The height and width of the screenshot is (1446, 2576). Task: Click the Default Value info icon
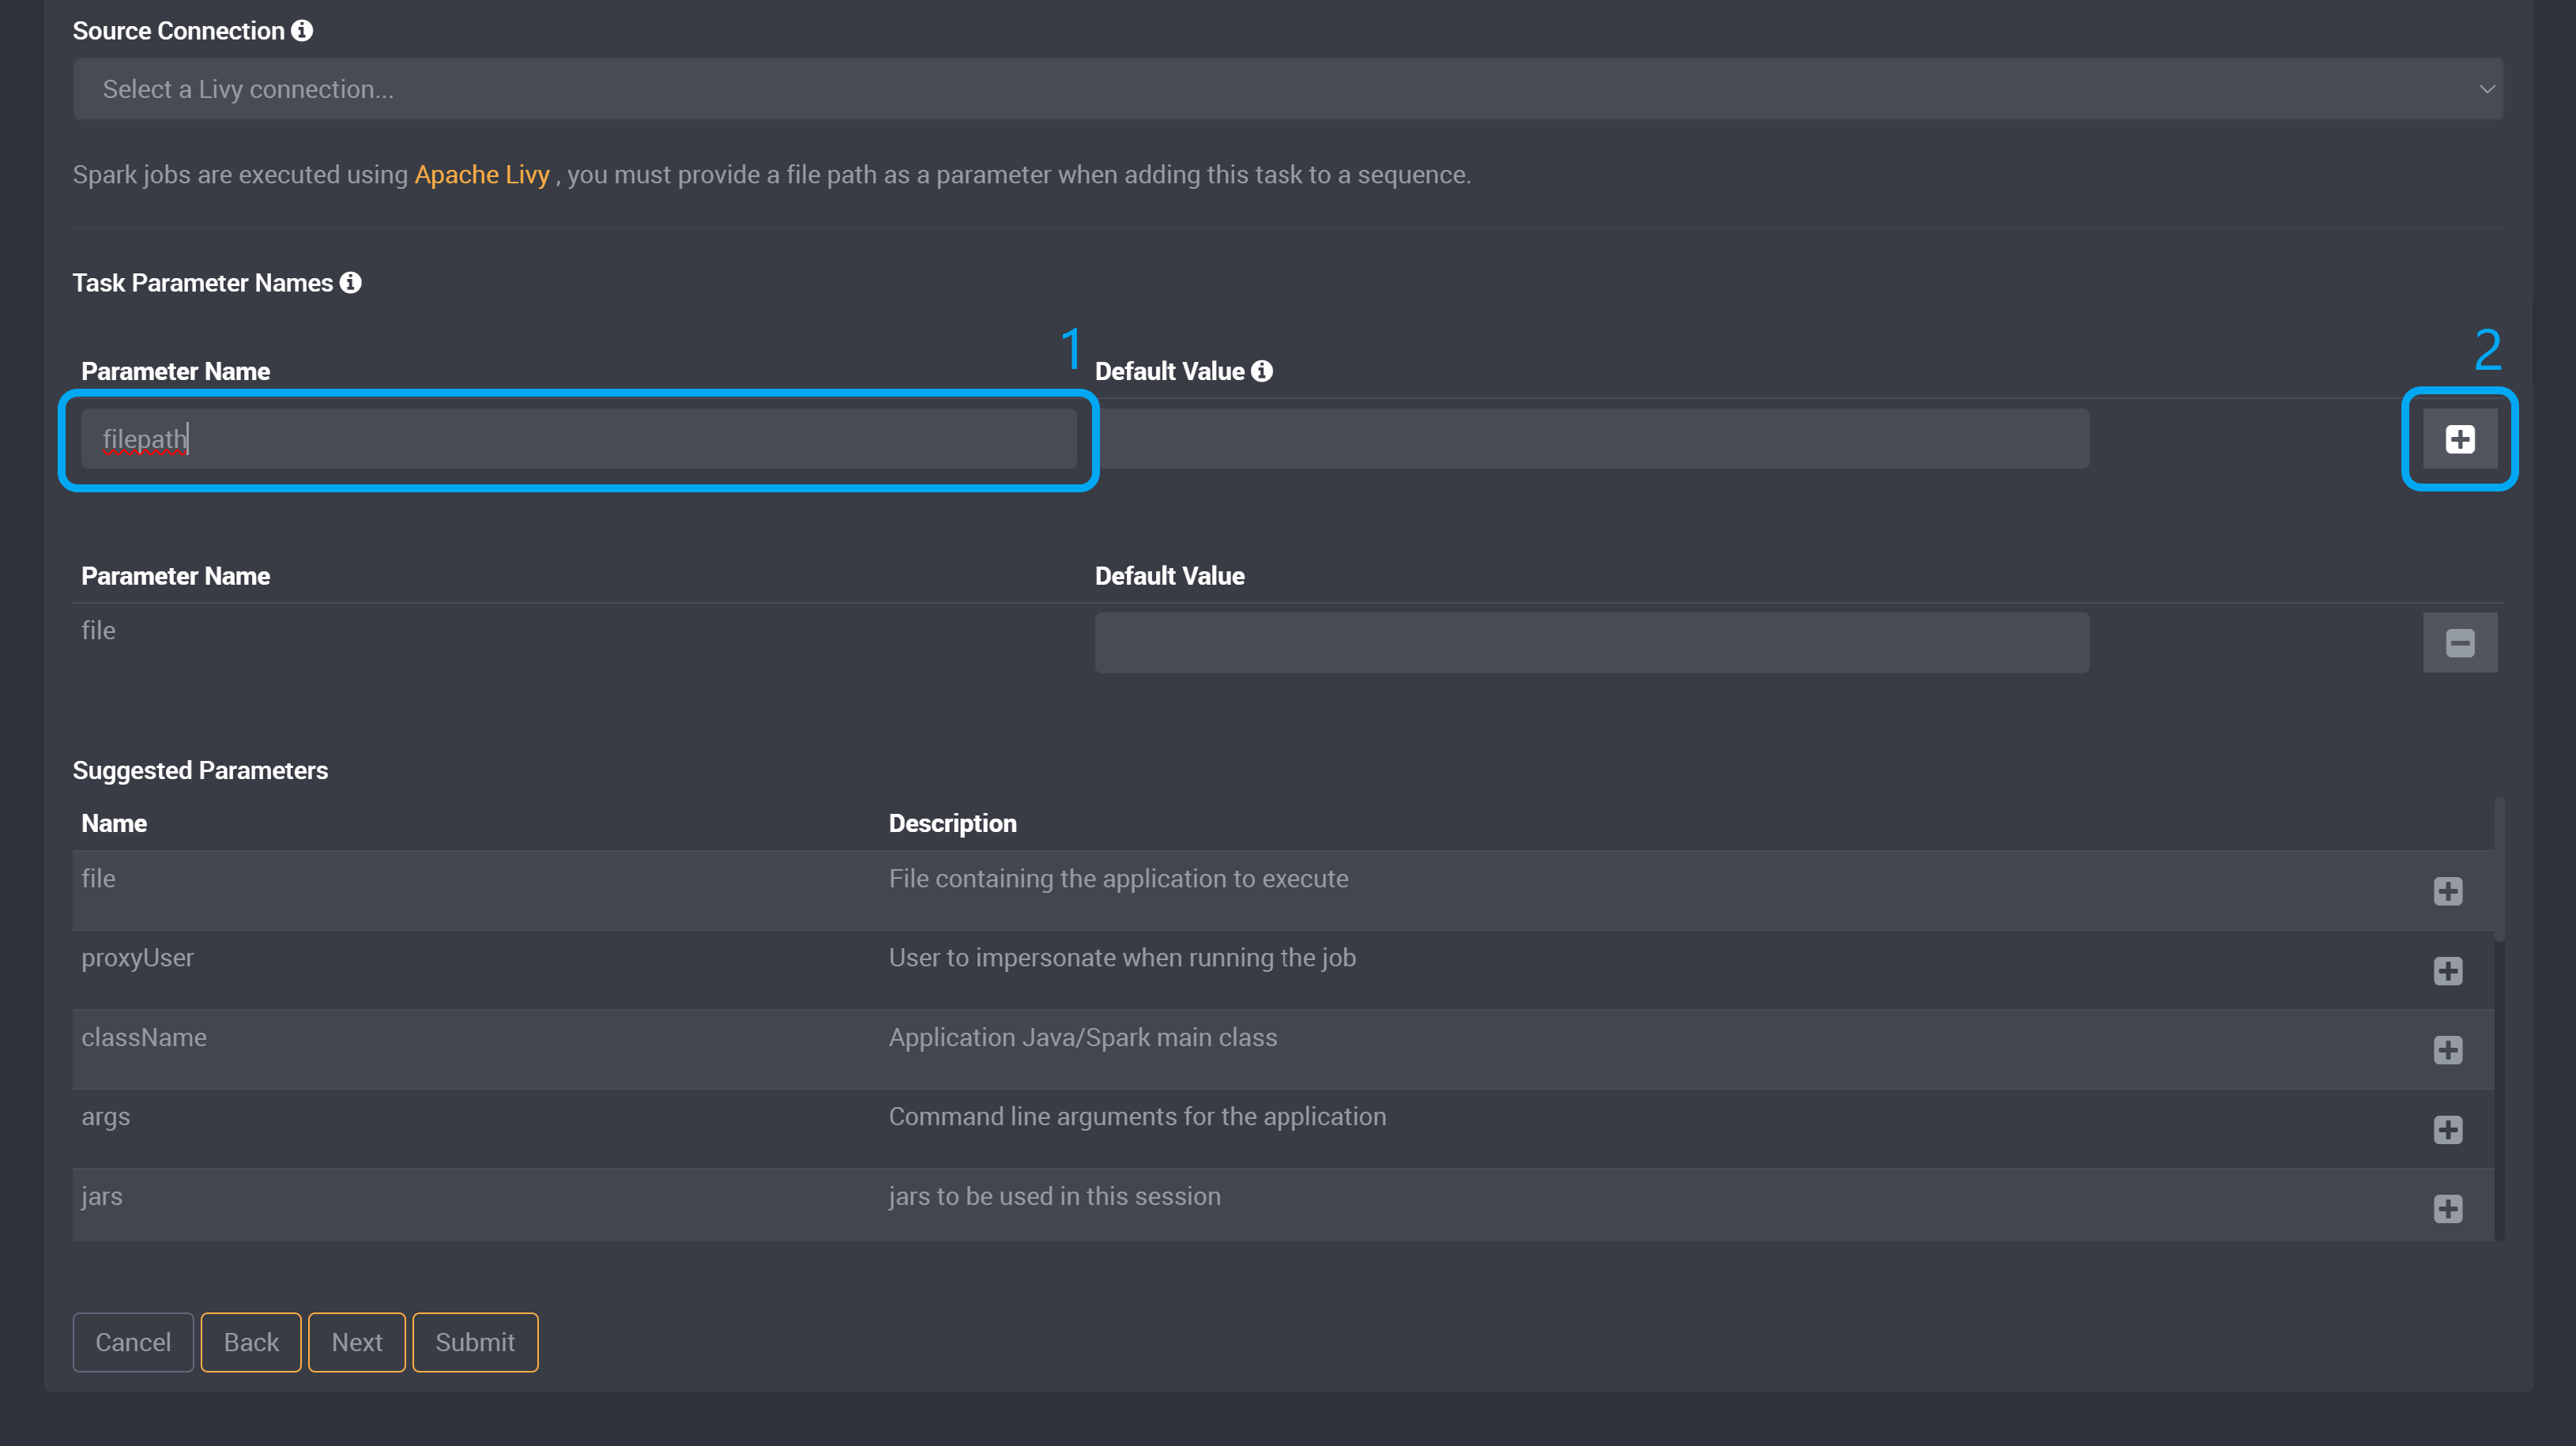1262,371
